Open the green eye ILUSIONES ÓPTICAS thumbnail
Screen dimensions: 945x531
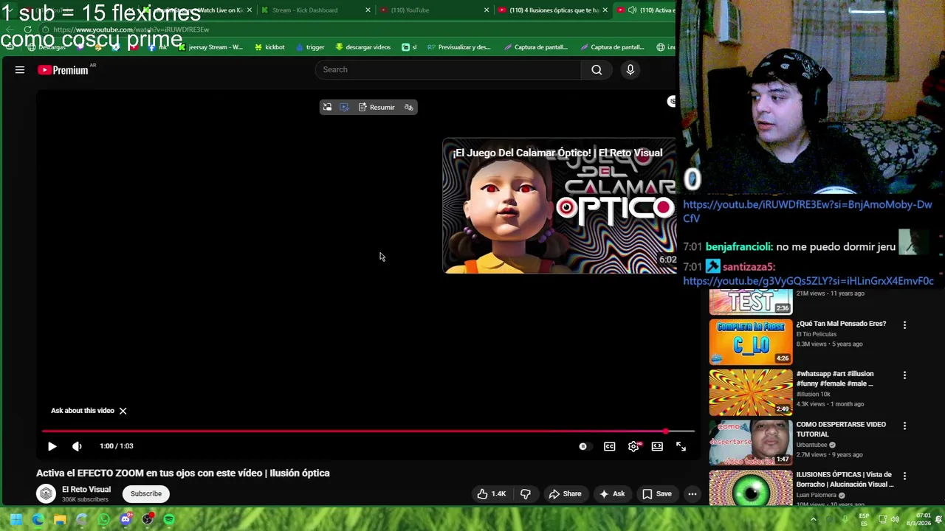751,488
